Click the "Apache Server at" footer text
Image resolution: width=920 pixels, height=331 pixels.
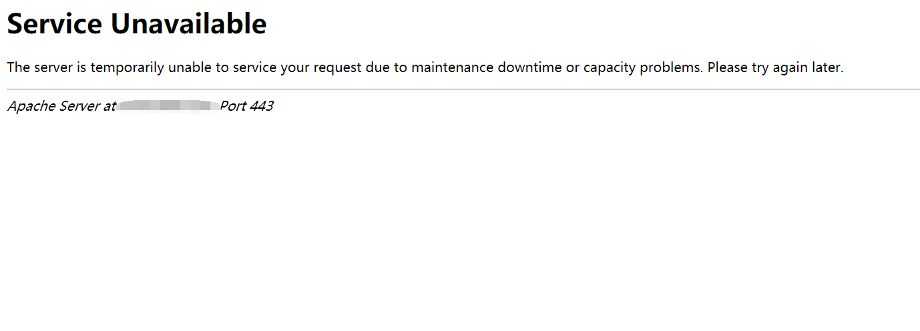tap(62, 106)
